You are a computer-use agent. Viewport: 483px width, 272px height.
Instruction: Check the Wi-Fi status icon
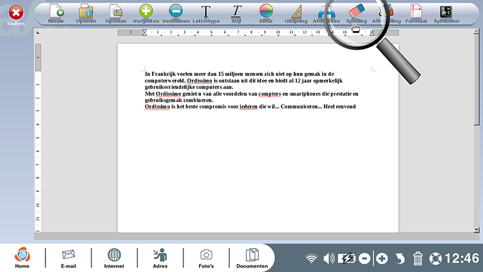coord(312,258)
